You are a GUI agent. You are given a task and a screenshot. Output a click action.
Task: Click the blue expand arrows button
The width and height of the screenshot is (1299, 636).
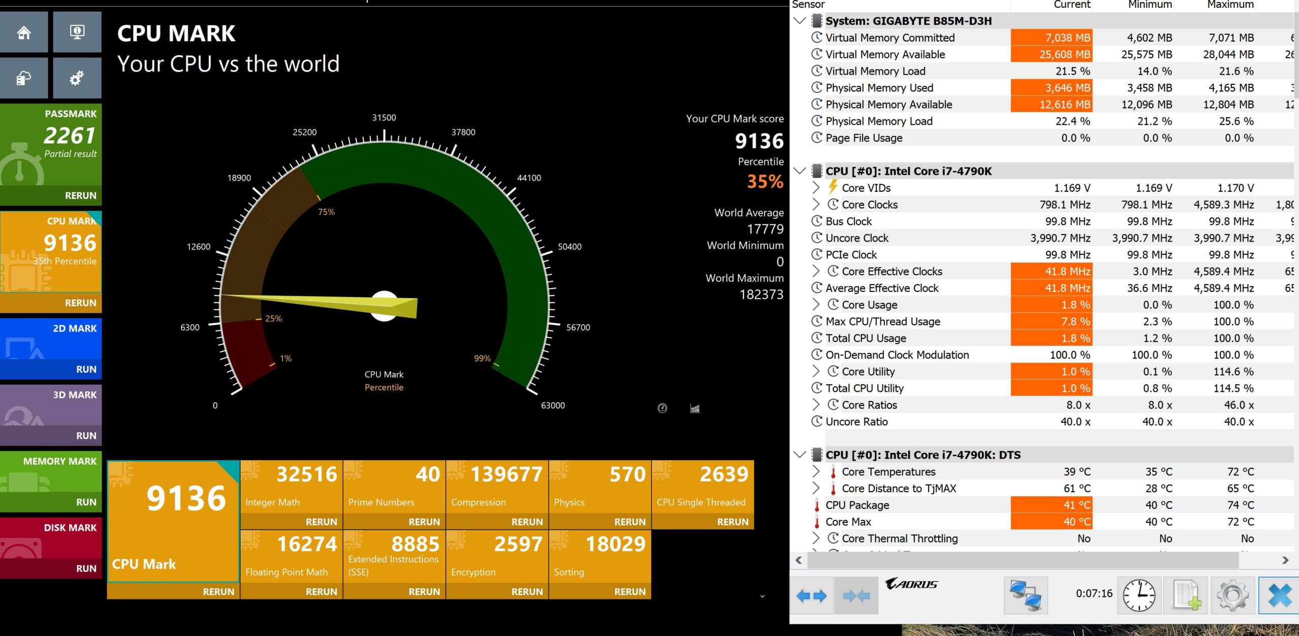point(811,595)
